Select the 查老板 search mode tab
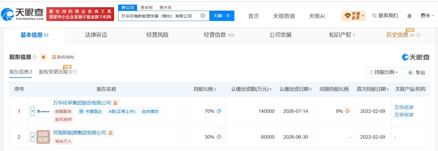Image resolution: width=438 pixels, height=151 pixels. [x=147, y=7]
